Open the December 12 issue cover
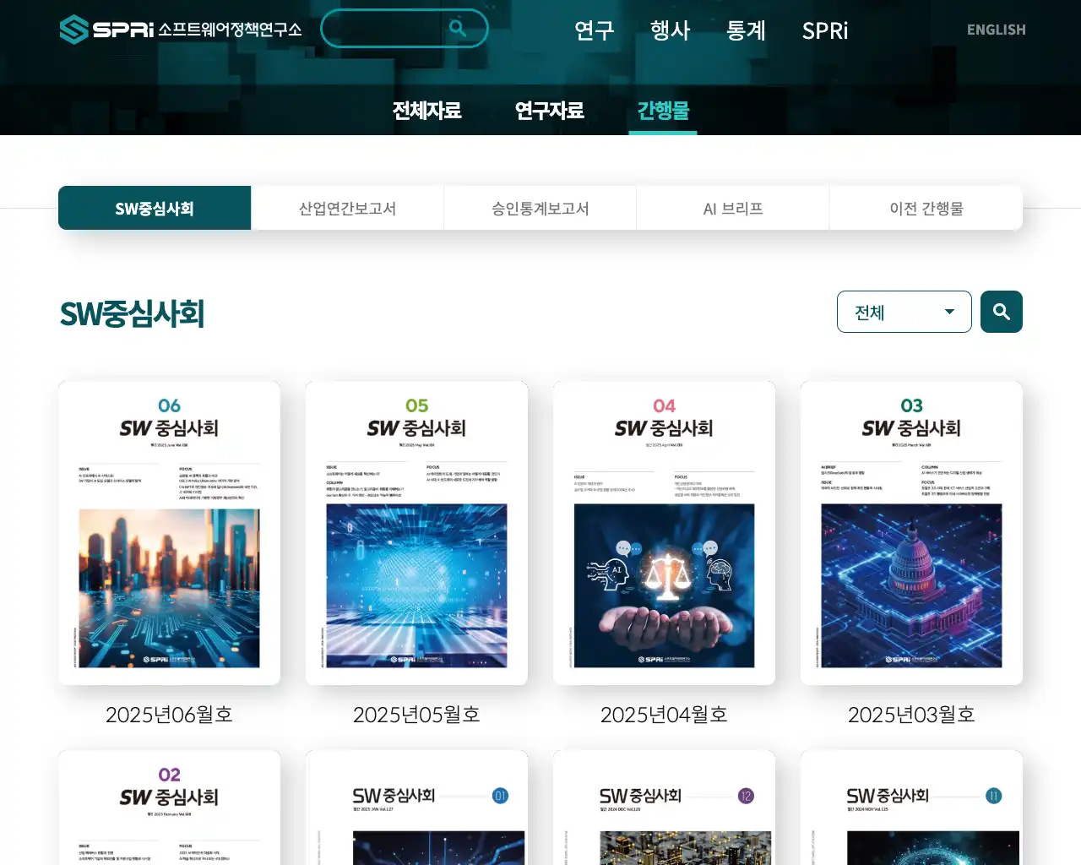This screenshot has width=1081, height=865. tap(664, 808)
